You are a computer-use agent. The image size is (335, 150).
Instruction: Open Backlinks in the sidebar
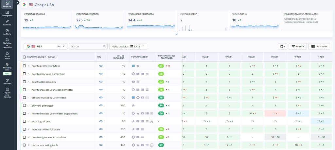(x=7, y=23)
